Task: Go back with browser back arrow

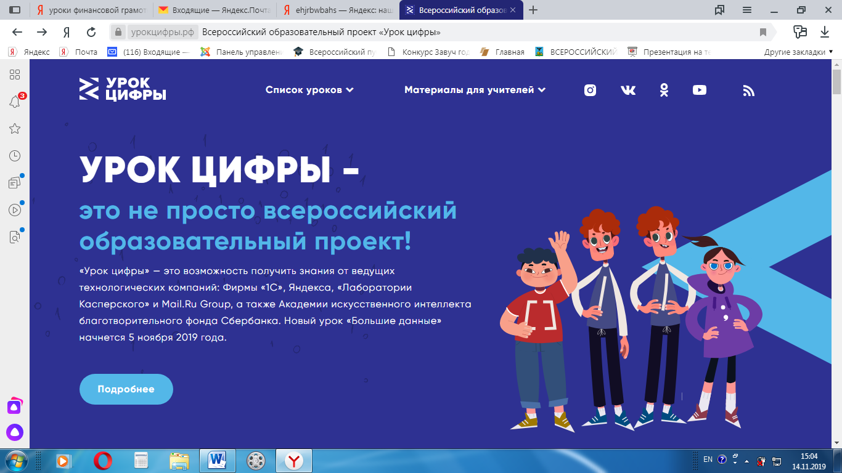Action: (x=17, y=32)
